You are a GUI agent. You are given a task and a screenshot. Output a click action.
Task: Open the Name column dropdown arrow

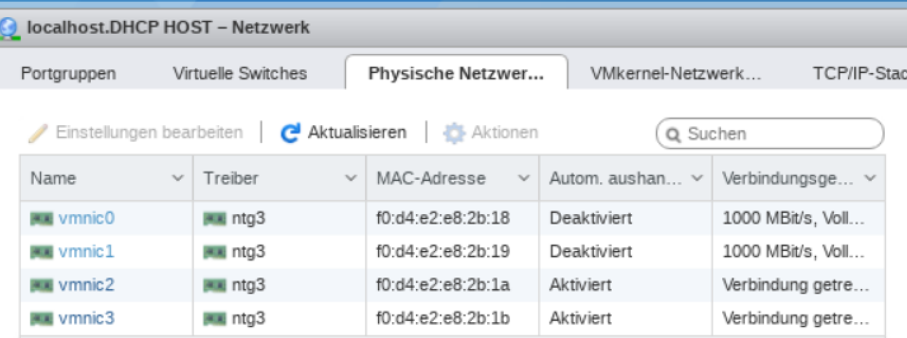coord(178,179)
